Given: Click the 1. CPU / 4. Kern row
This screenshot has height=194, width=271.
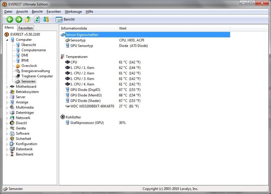Looking at the screenshot, I should (145, 84).
